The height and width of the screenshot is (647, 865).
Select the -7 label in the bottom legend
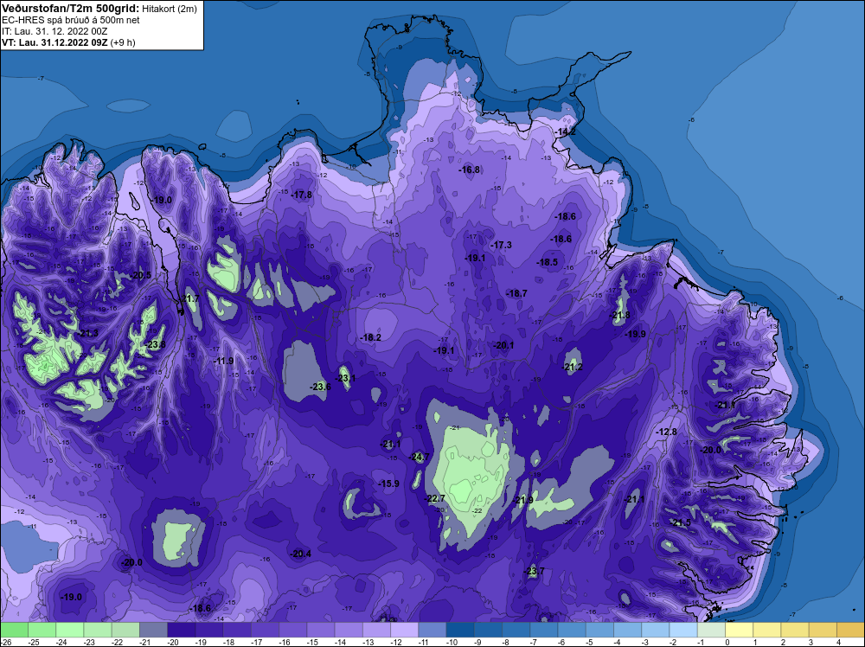[535, 642]
